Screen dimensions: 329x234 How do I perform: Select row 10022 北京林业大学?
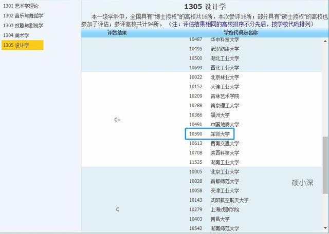214,77
